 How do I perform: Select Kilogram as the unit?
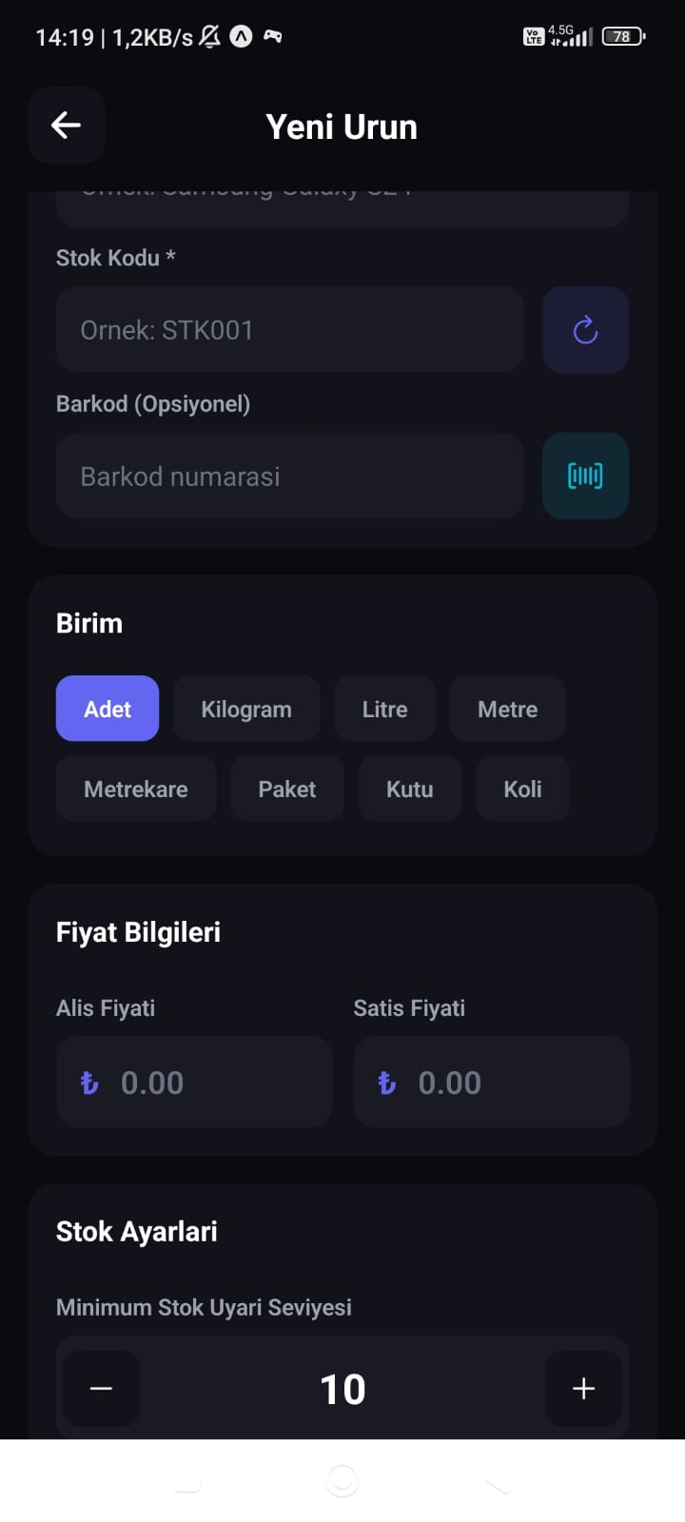coord(246,709)
